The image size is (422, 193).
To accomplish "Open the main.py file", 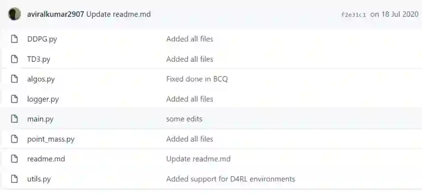I will tap(40, 119).
